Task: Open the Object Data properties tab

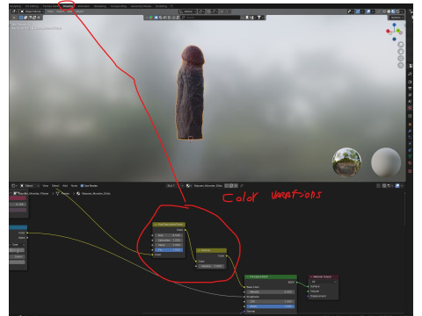Action: coord(410,156)
